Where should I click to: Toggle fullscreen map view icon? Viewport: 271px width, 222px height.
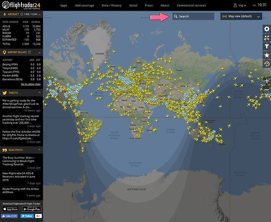coord(267,38)
